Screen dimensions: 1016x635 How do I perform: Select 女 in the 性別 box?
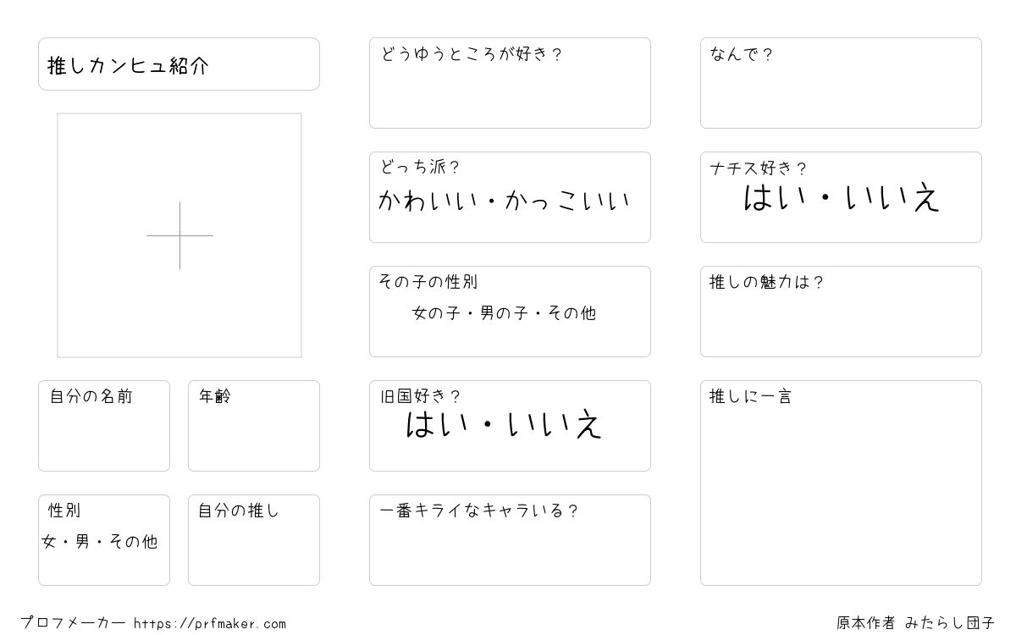click(48, 542)
